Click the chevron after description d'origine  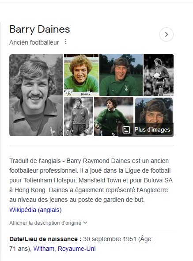coord(85,223)
